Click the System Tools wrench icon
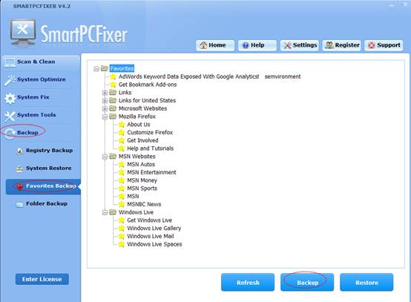411x302 pixels. click(x=10, y=116)
